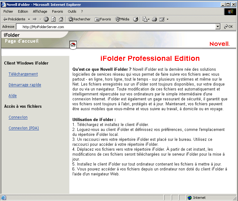Viewport: 238px width, 201px height.
Task: Open the Rechercher search panel
Action: click(79, 19)
